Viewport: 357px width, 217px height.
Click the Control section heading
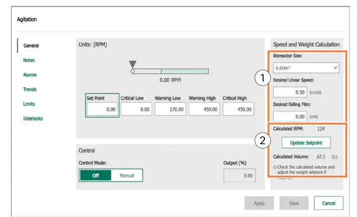86,151
